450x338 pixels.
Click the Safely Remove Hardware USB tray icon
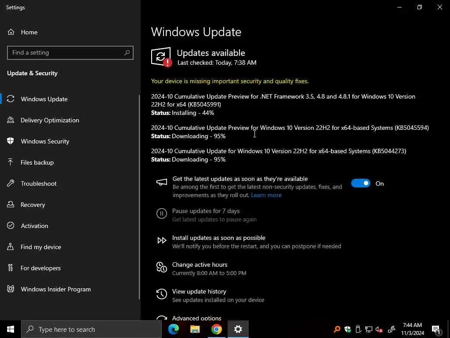[x=358, y=329]
